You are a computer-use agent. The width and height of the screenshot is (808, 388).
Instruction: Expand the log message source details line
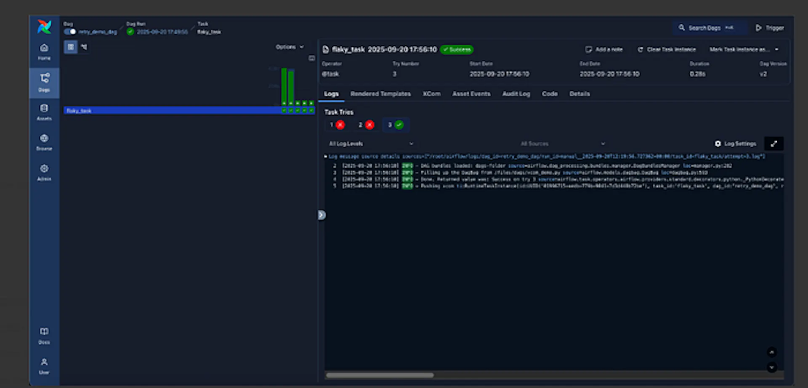click(x=545, y=156)
